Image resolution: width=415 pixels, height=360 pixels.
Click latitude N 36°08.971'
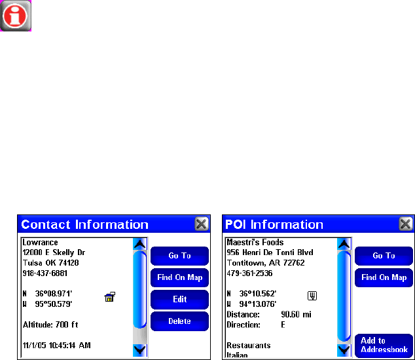point(47,294)
